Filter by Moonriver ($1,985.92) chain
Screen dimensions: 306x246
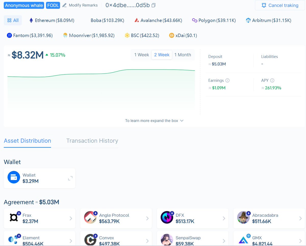click(x=89, y=35)
